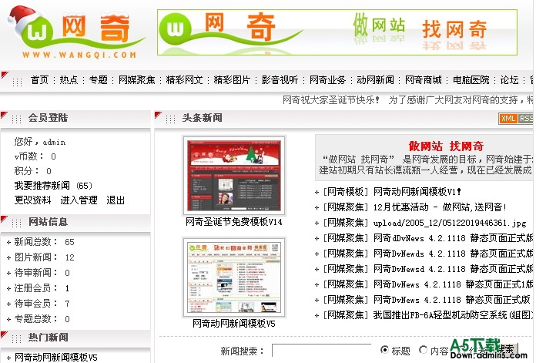Click 积分: 0 text
The width and height of the screenshot is (536, 363).
point(33,171)
